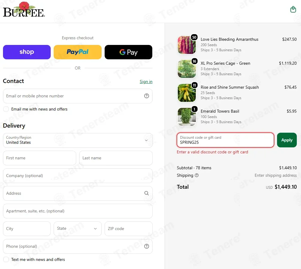Image resolution: width=301 pixels, height=269 pixels.
Task: Click the Burpee logo
Action: 24,10
